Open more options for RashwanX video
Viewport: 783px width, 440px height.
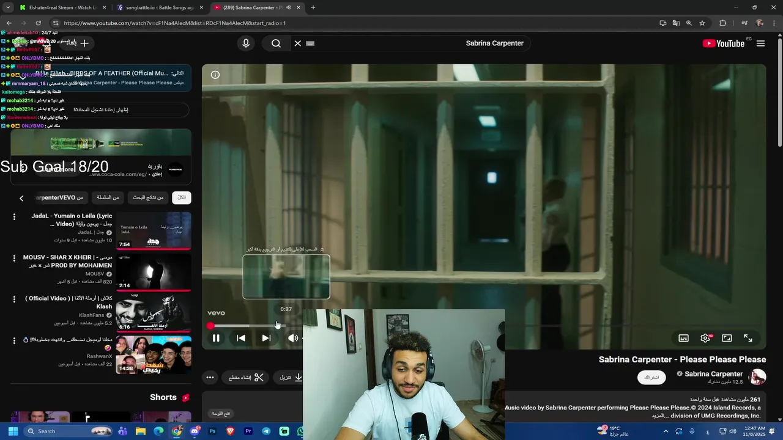click(14, 340)
